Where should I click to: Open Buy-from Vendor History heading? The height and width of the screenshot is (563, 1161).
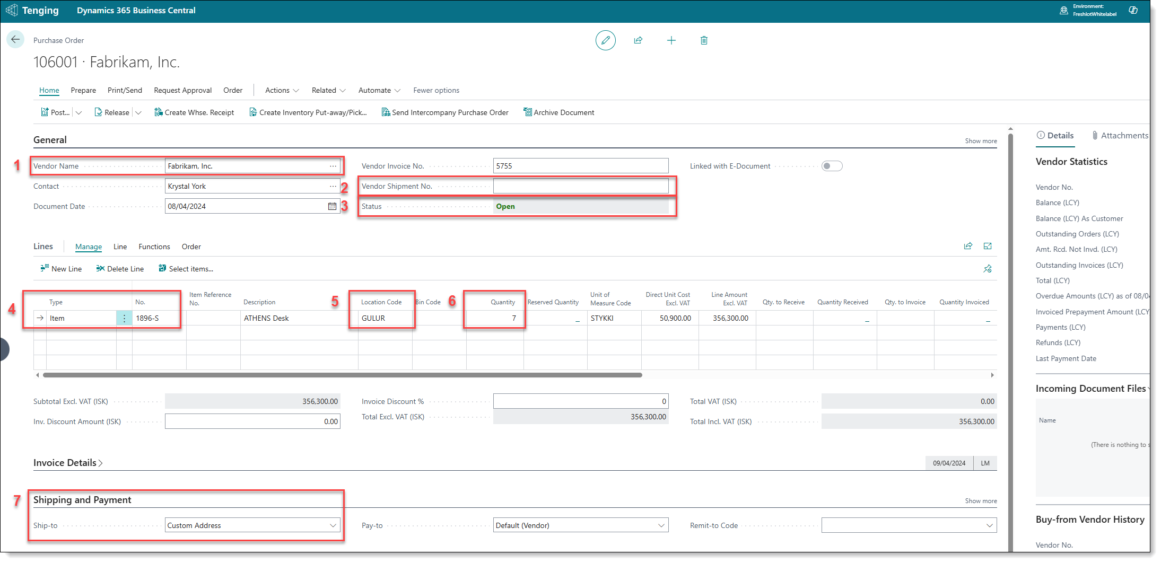tap(1090, 520)
